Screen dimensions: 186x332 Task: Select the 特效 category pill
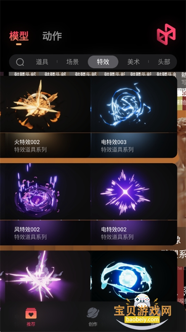103,62
